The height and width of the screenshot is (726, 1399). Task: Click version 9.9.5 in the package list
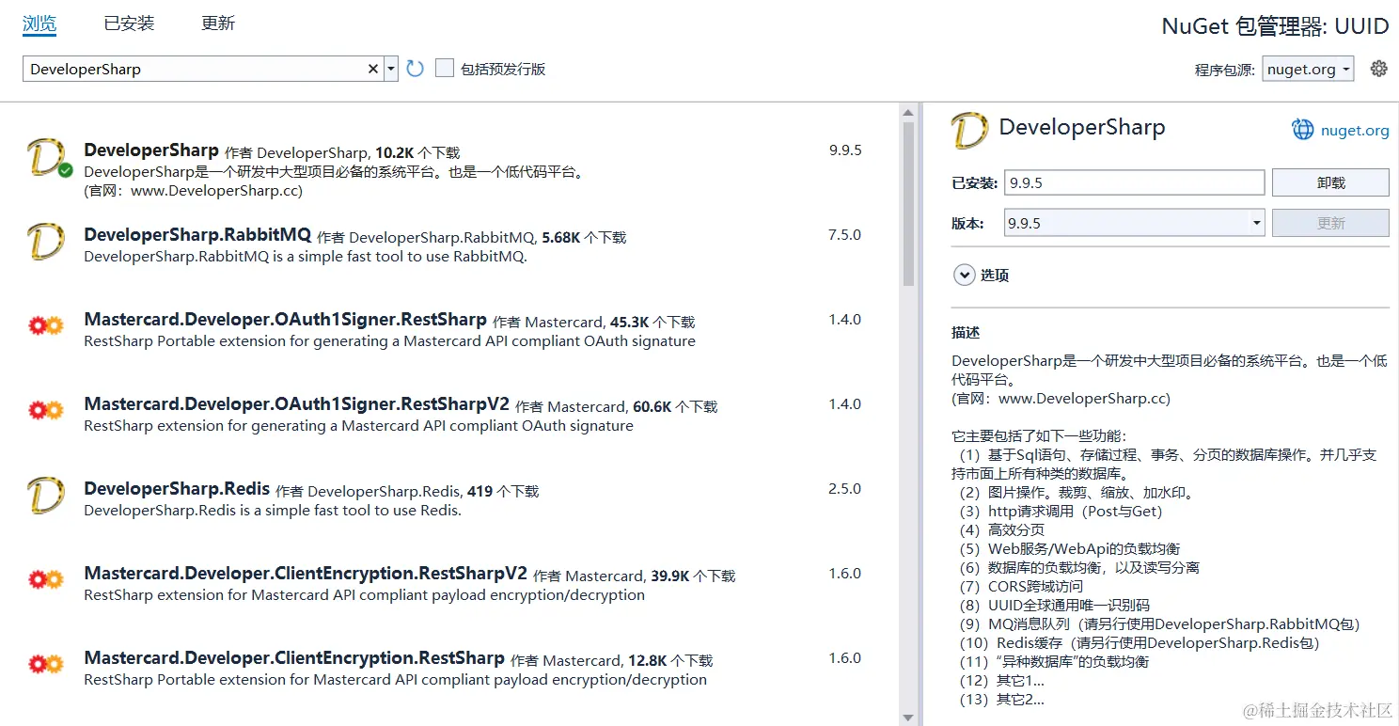[845, 150]
